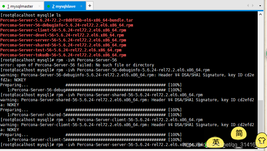The image size is (267, 151).
Task: Click the 'No such file or directory' error line
Action: [77, 65]
